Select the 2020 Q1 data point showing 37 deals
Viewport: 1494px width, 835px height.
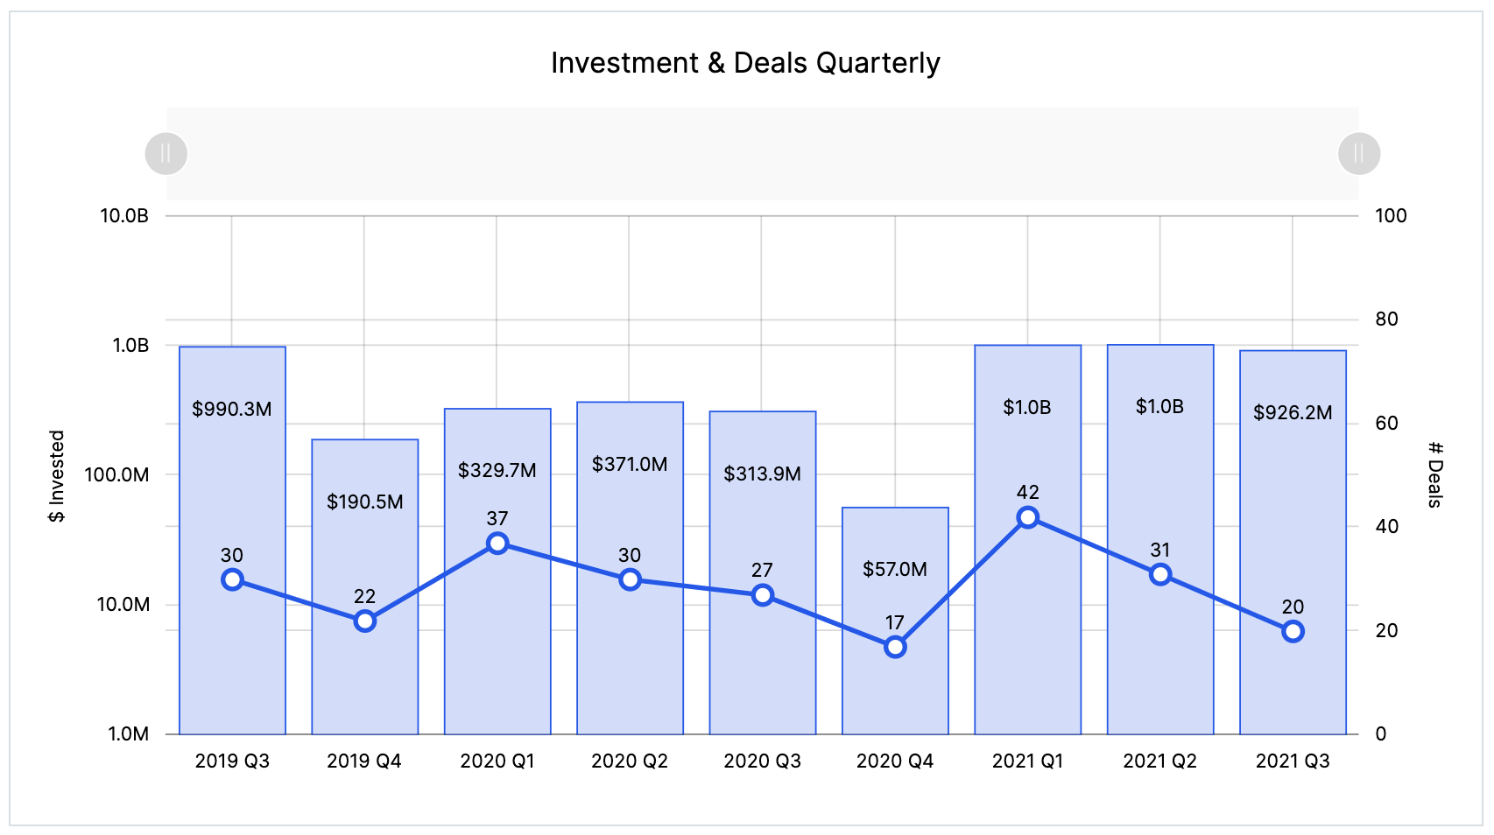497,544
